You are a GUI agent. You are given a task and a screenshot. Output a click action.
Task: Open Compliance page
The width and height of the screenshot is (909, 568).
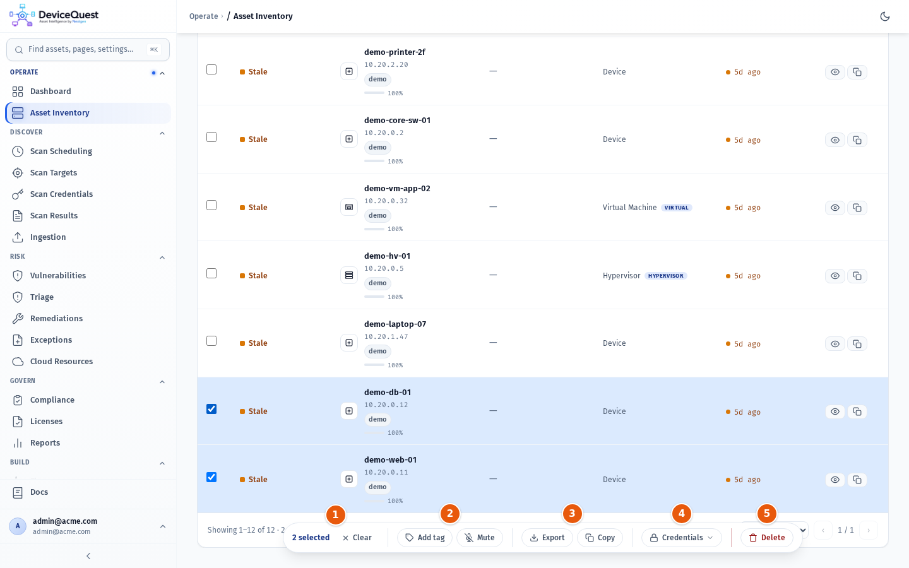[88, 400]
